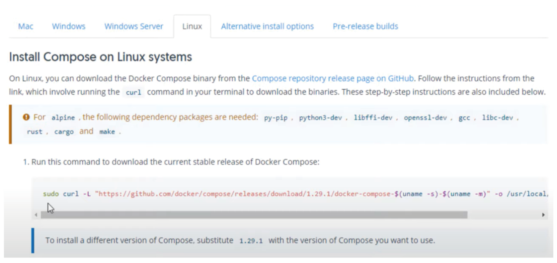Click the python3-dev dependency name
The height and width of the screenshot is (263, 557).
click(320, 118)
